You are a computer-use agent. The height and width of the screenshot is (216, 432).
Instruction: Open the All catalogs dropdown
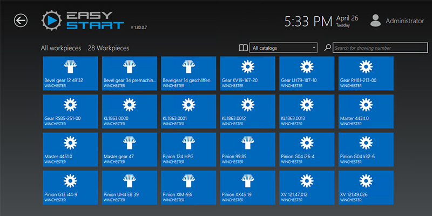(283, 48)
